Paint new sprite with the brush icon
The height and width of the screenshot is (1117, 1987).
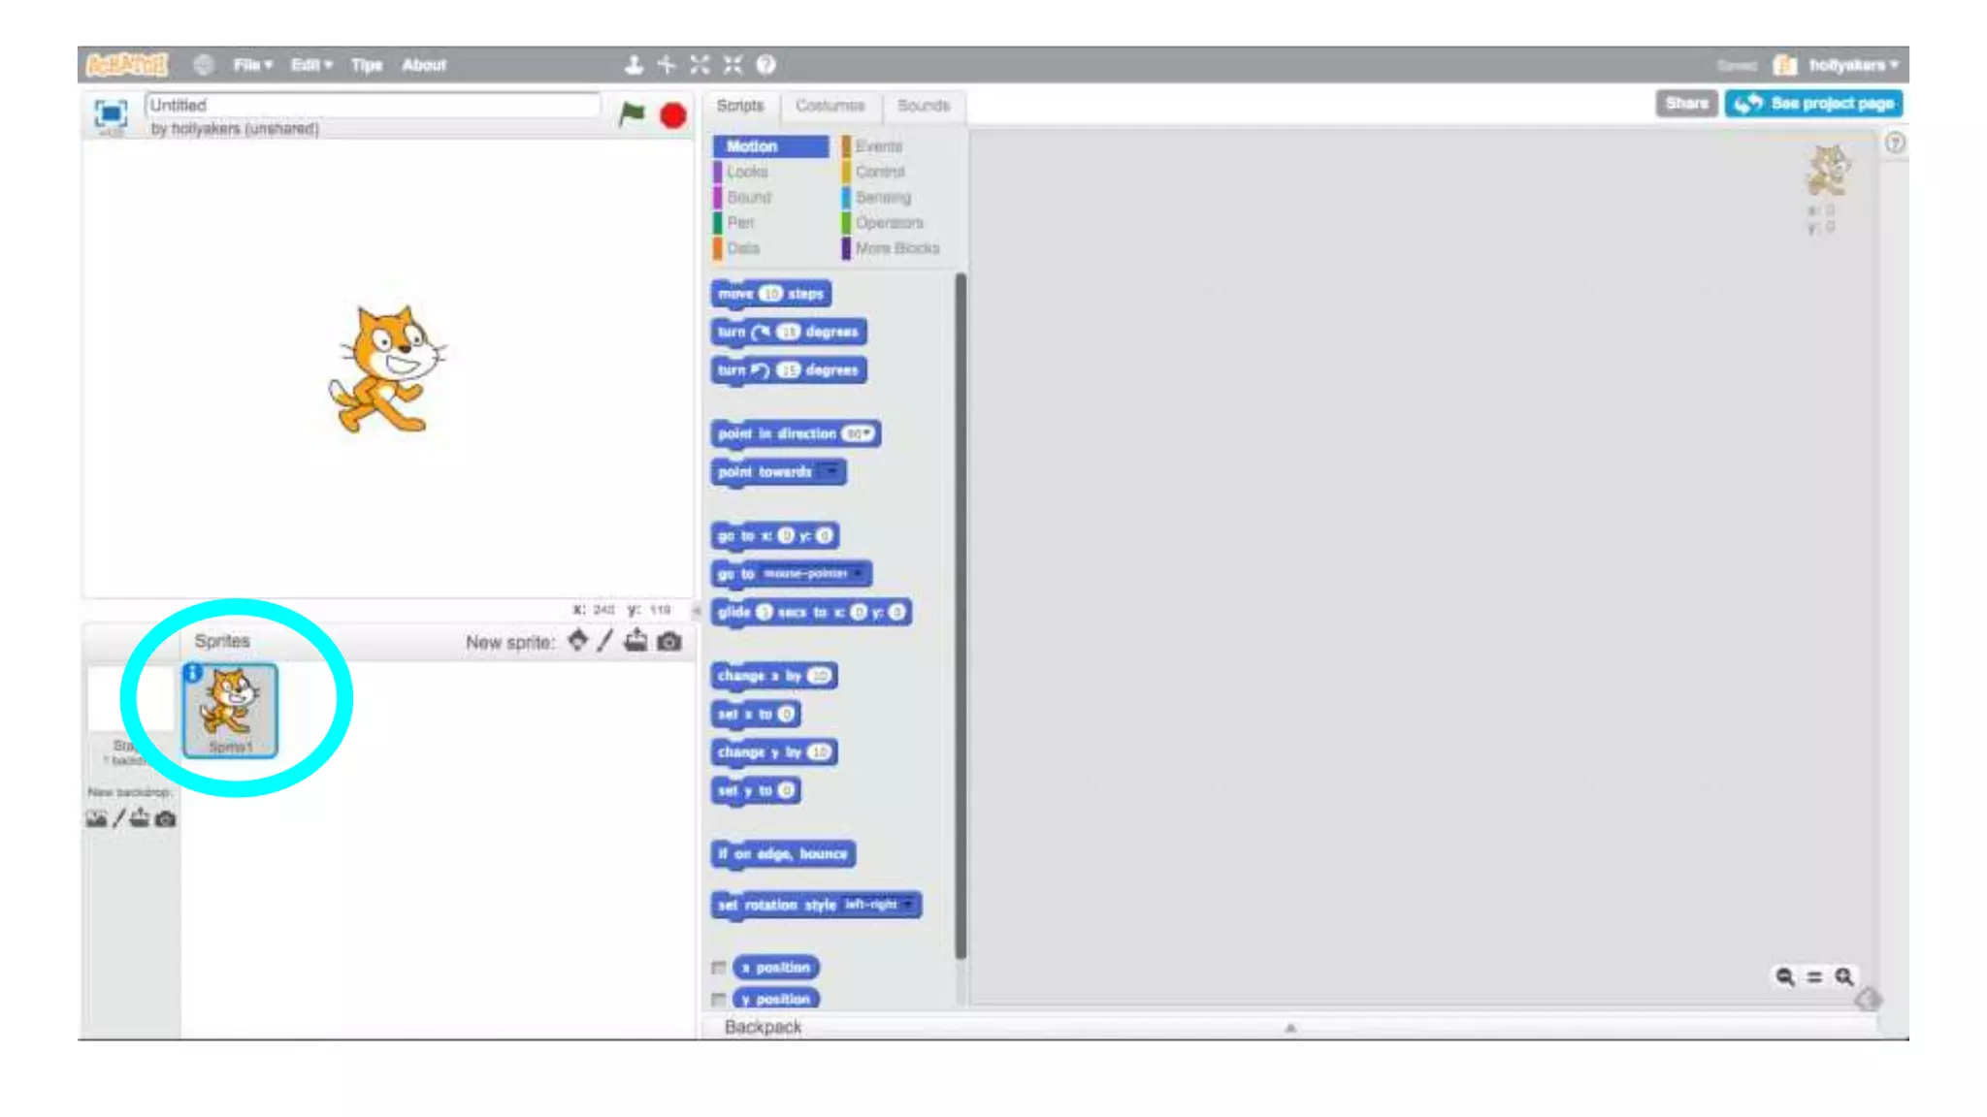pyautogui.click(x=605, y=641)
